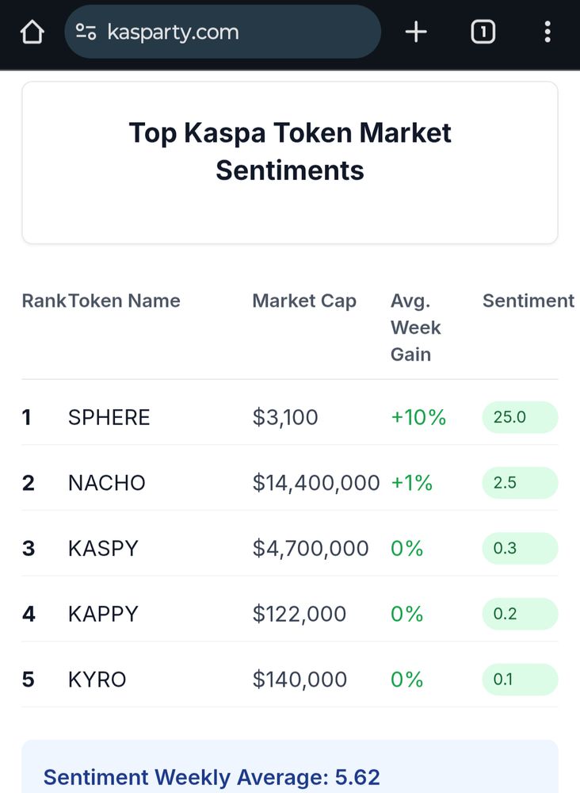Click the Sentiment column header

point(528,301)
